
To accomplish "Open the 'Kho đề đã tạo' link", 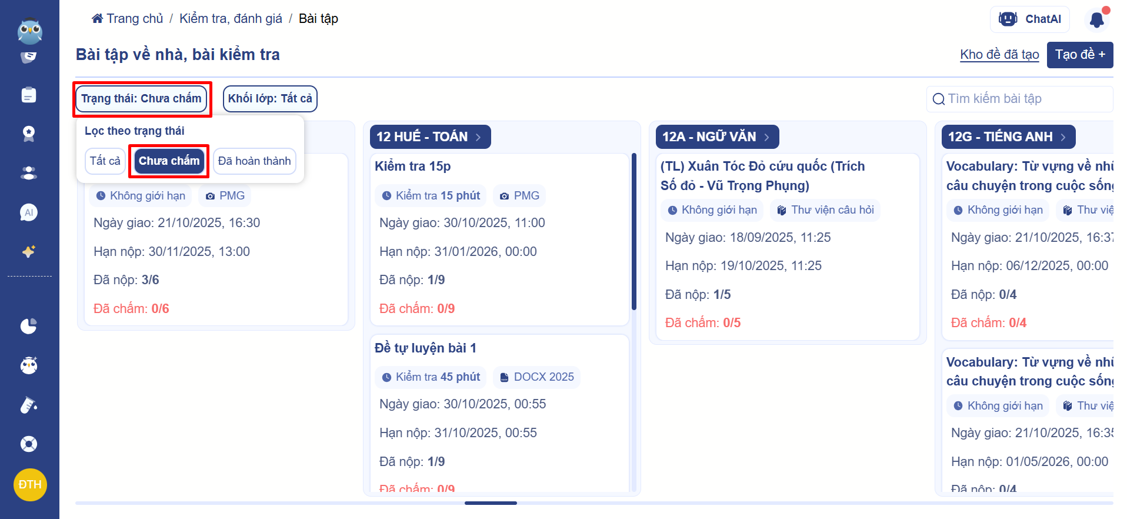I will pyautogui.click(x=999, y=55).
